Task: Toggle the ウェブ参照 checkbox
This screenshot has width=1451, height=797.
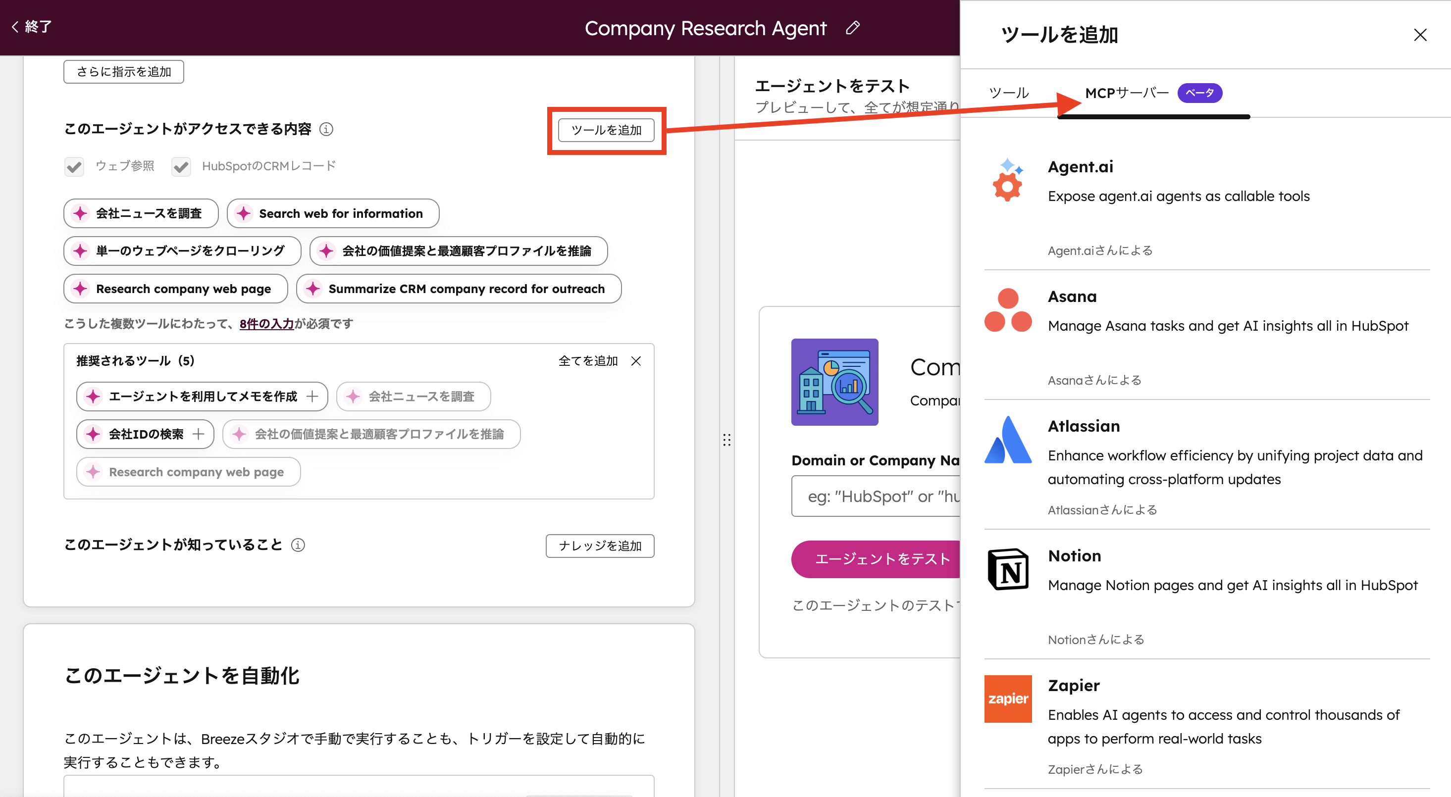Action: [74, 167]
